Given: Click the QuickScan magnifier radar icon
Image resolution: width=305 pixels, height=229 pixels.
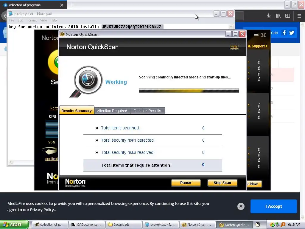Looking at the screenshot, I should coord(86,82).
